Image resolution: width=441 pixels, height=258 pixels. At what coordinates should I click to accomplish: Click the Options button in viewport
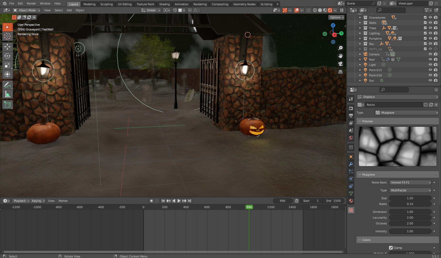(337, 17)
